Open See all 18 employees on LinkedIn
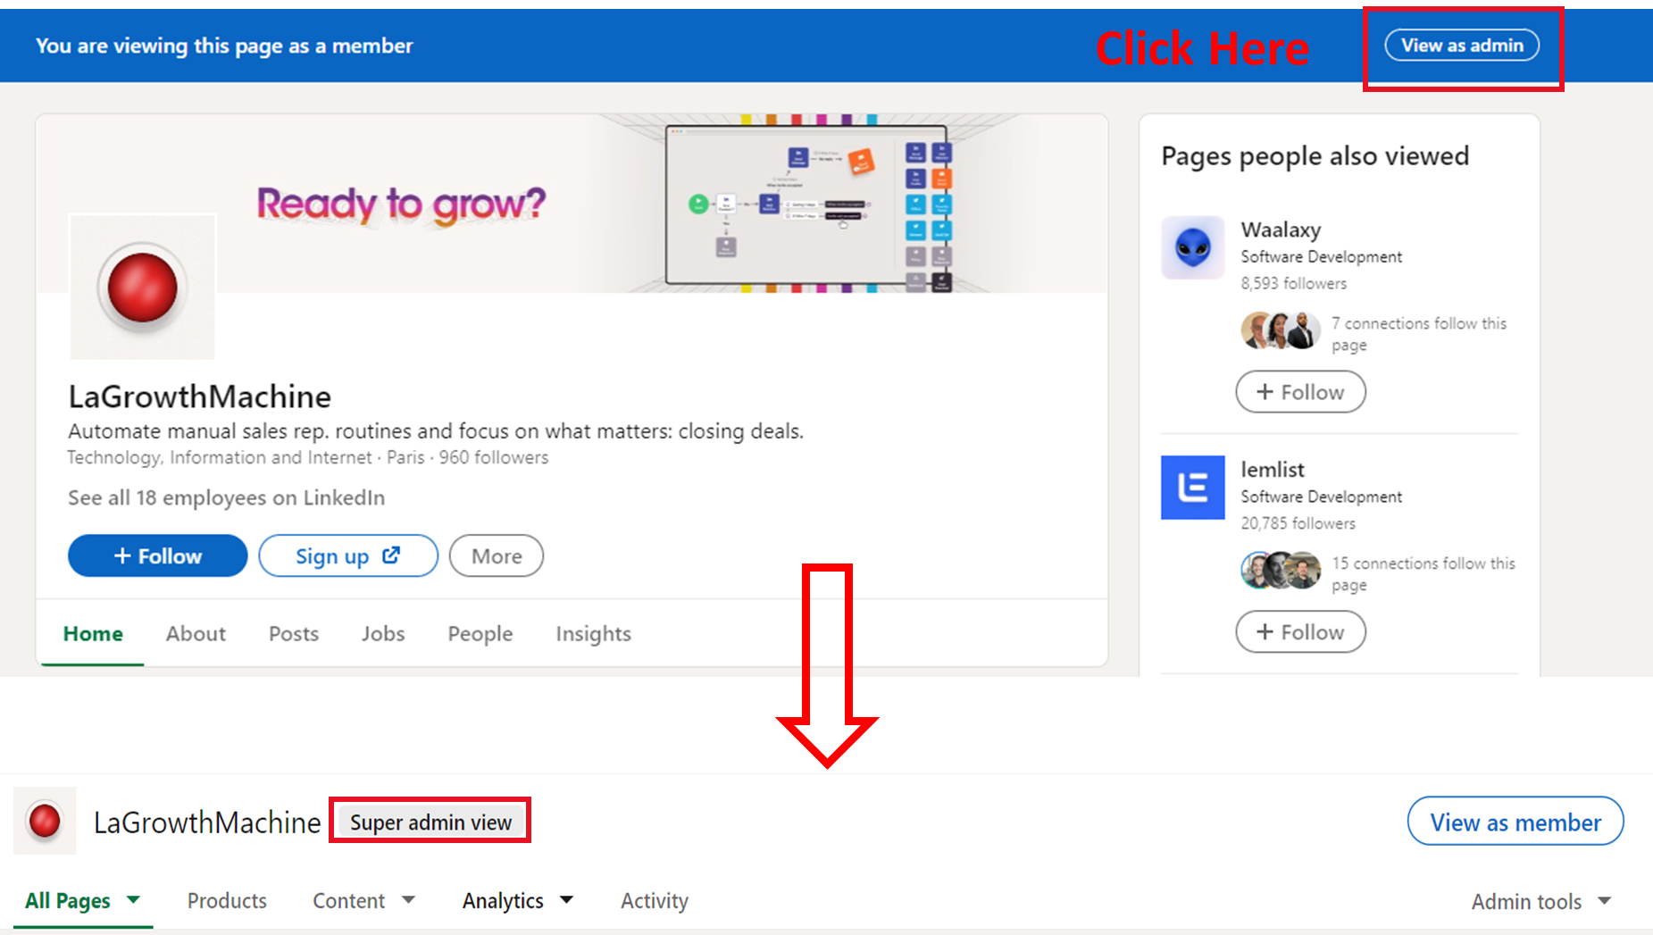Viewport: 1653px width, 935px height. [x=226, y=497]
